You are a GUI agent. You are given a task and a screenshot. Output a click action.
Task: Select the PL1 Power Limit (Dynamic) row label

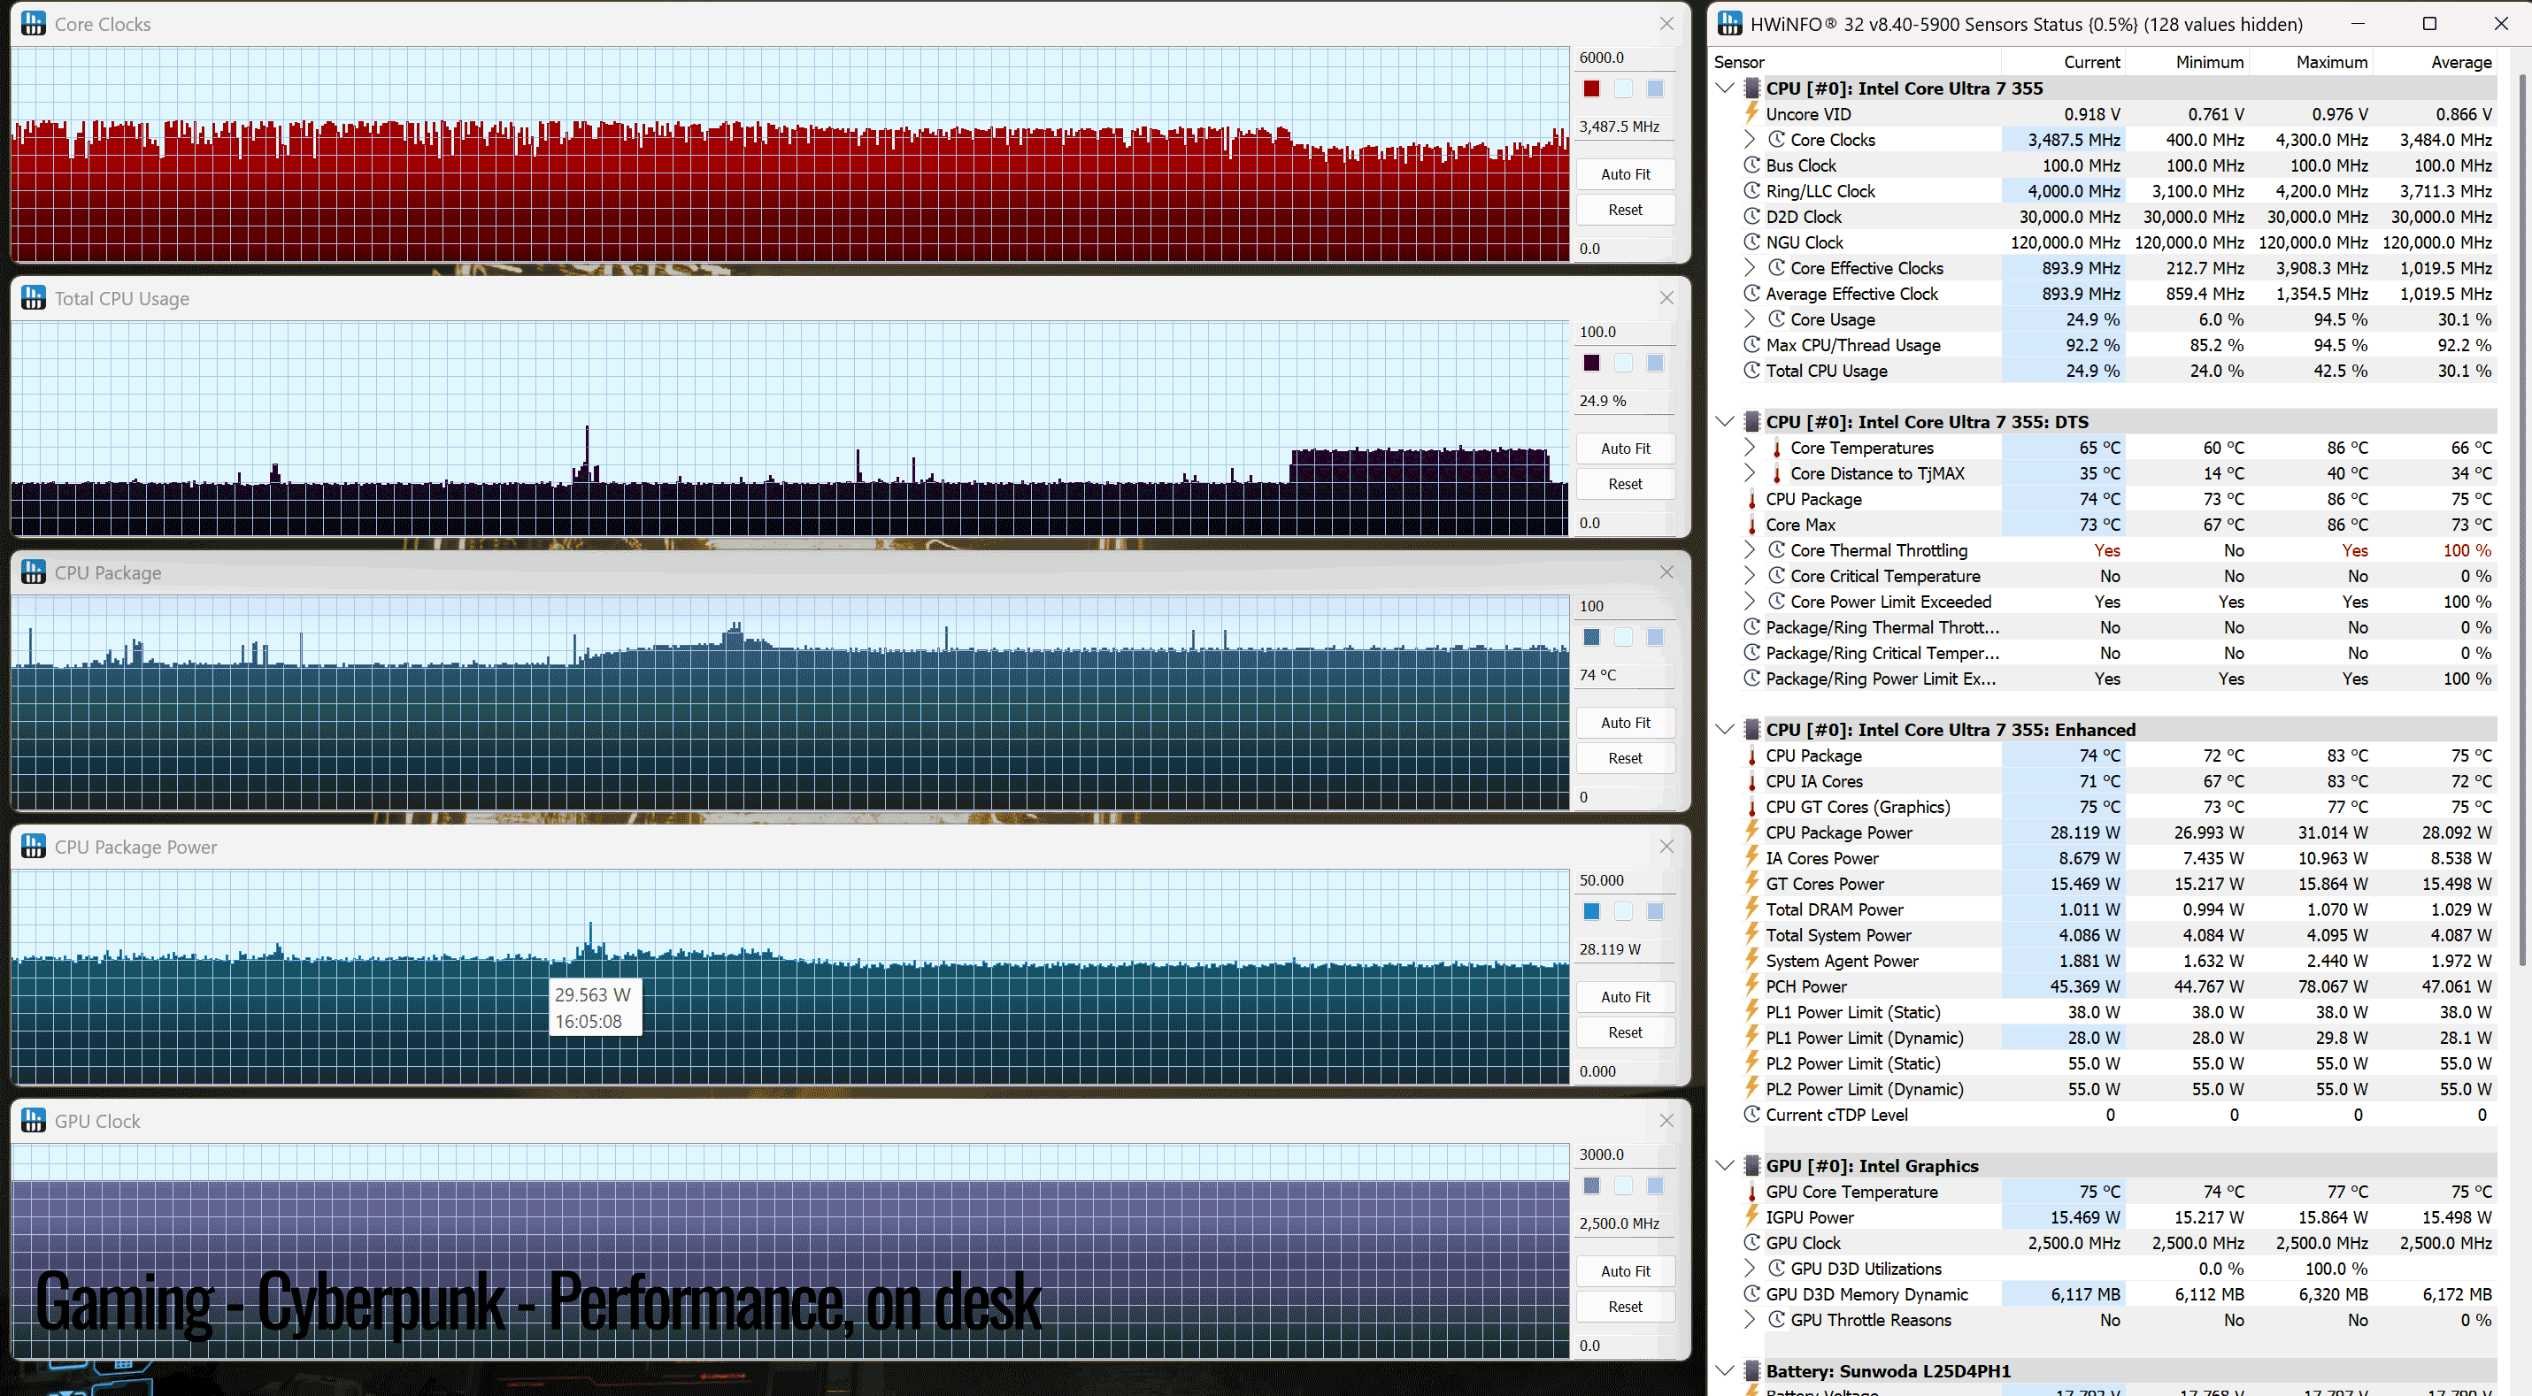(x=1864, y=1038)
